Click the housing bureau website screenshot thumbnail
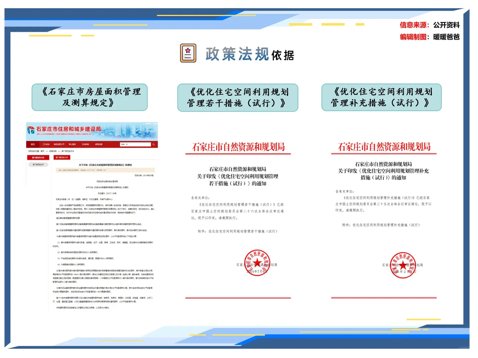This screenshot has height=358, width=478. [92, 216]
